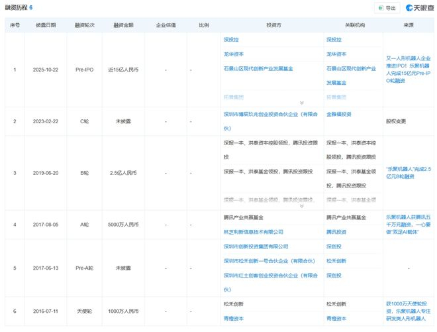Screen dimensions: 437x332
Task: Click the B轮 round cell
Action: point(85,173)
